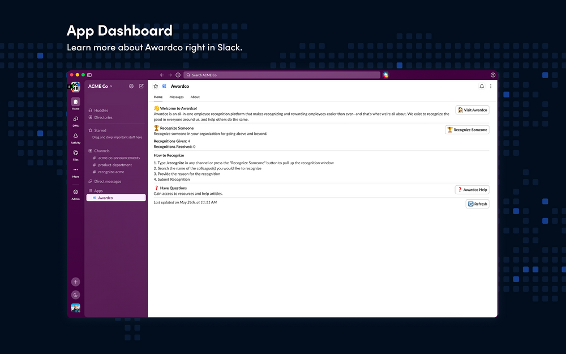This screenshot has height=354, width=566.
Task: Switch to the Home tab
Action: coord(158,97)
